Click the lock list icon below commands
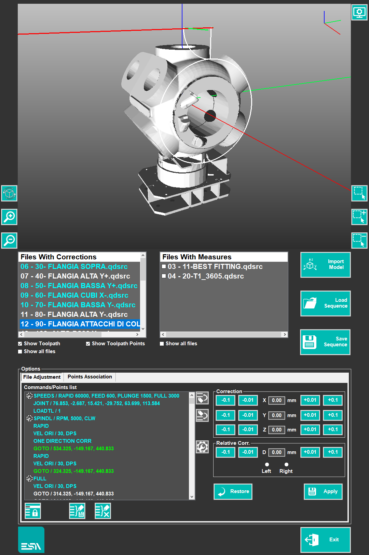The height and width of the screenshot is (555, 369). [x=33, y=511]
